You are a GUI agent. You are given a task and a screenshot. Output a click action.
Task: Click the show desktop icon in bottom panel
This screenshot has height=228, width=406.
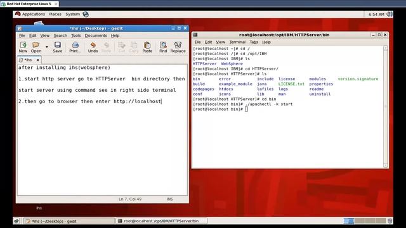pyautogui.click(x=16, y=221)
